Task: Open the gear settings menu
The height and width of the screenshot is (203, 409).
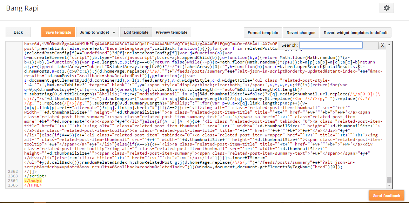Action: point(387,8)
